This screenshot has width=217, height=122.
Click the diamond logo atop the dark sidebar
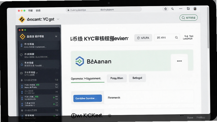coord(23,37)
